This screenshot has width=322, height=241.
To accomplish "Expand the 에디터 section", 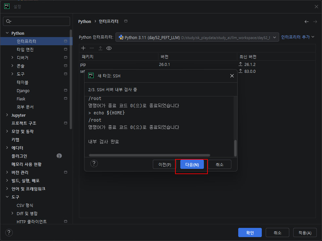I will pos(7,148).
